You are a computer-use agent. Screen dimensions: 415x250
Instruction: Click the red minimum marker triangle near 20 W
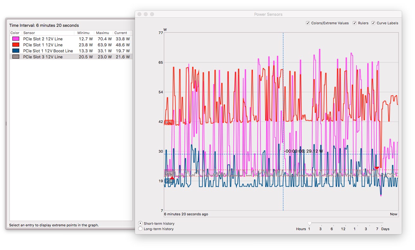tap(172, 178)
